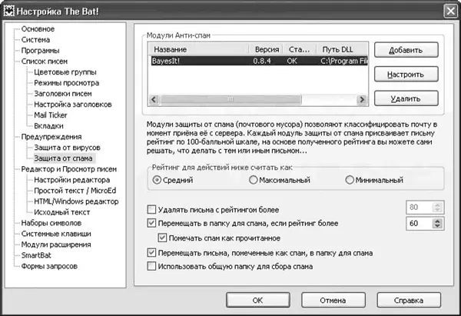The width and height of the screenshot is (461, 316).
Task: Select the BayesIt! module row
Action: [260, 61]
